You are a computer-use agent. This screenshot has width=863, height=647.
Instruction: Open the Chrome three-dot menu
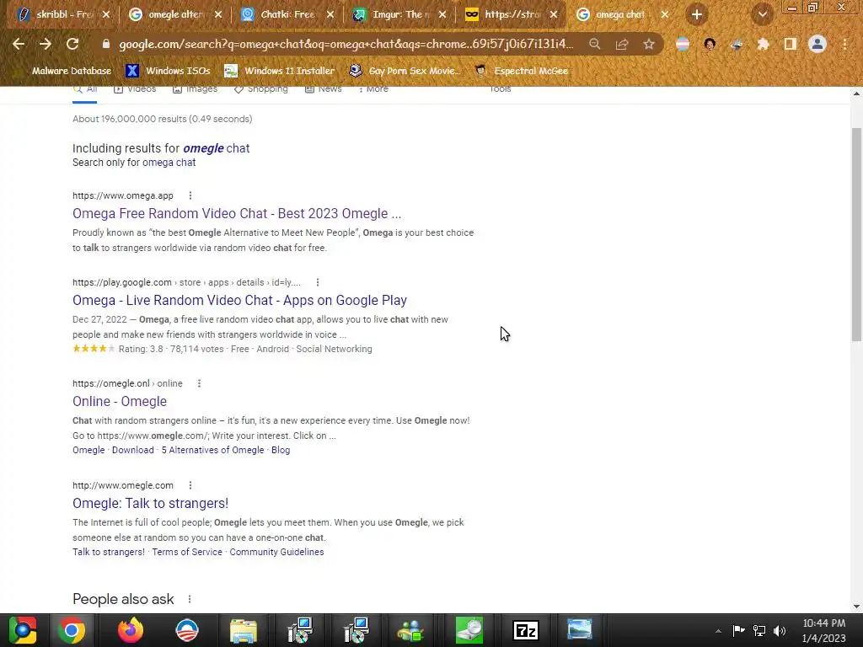pos(844,44)
